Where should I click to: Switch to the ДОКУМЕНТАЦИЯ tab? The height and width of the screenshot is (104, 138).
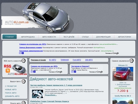click(x=103, y=37)
